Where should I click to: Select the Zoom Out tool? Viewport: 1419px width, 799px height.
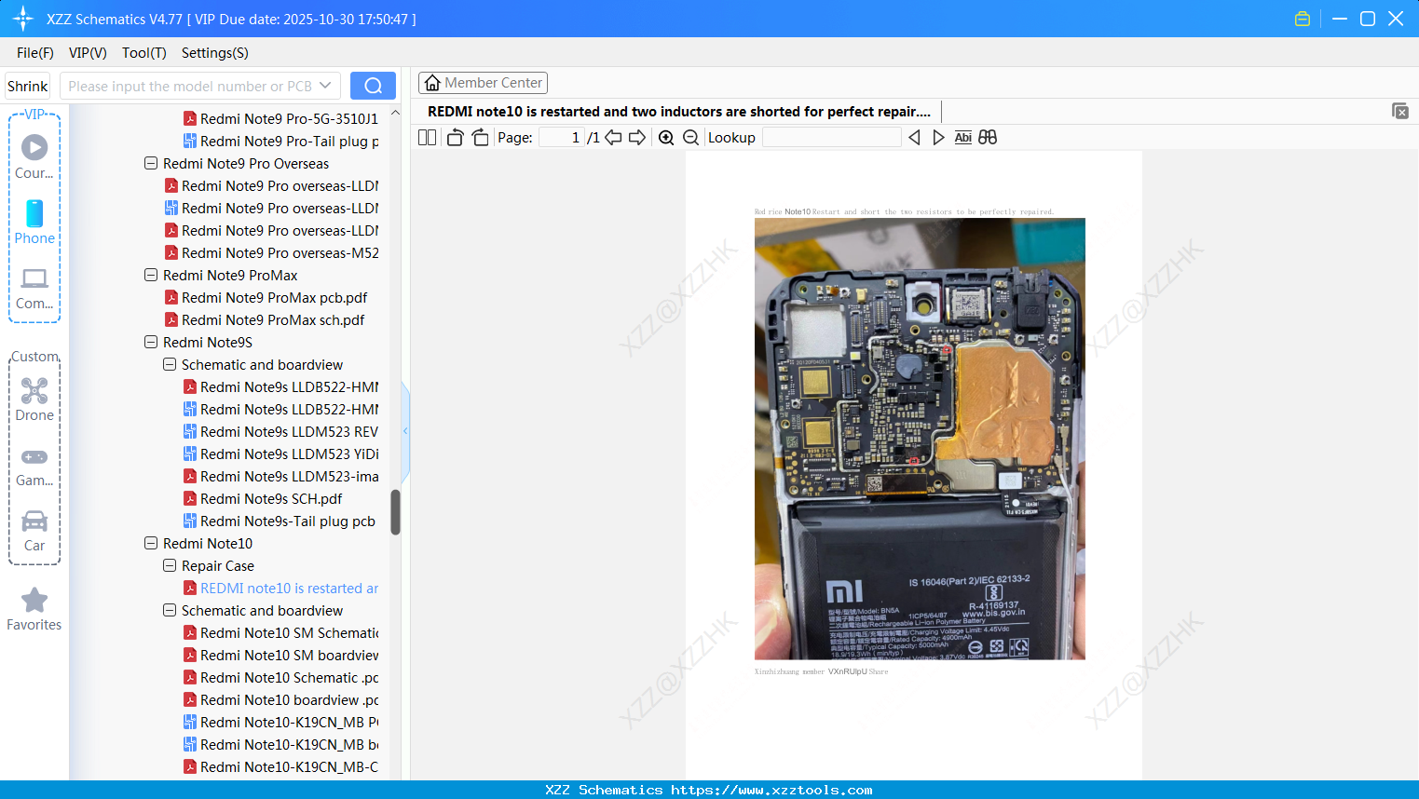click(690, 137)
